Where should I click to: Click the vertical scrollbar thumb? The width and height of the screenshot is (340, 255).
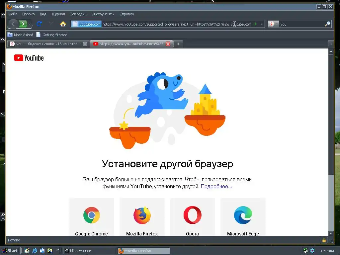[x=331, y=115]
